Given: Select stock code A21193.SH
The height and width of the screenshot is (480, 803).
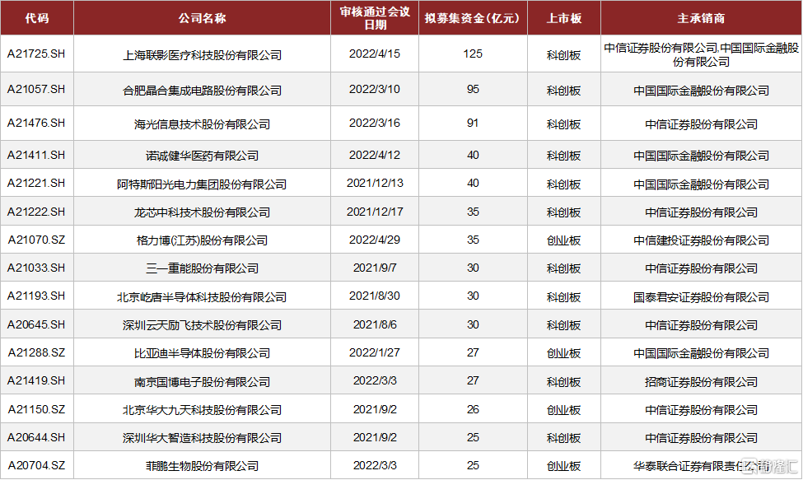Looking at the screenshot, I should 36,296.
